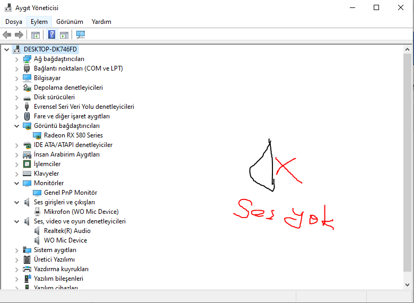414x303 pixels.
Task: Select Mikrofon (WO Mic Device) entry
Action: [x=81, y=212]
